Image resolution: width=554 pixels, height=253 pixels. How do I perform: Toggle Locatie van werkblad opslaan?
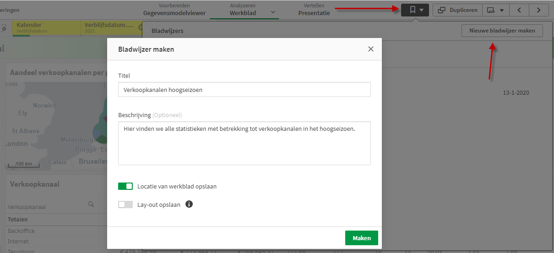(x=125, y=186)
